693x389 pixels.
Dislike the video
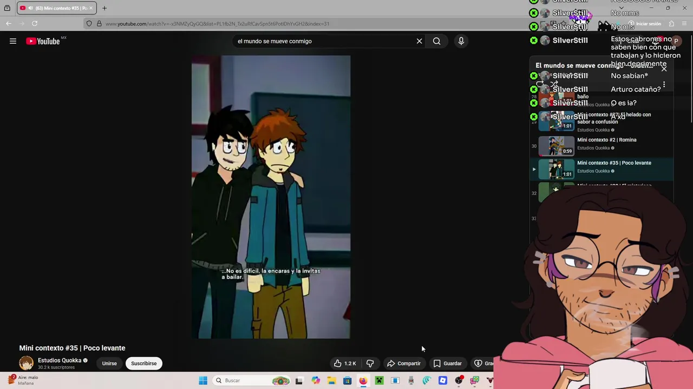[370, 364]
